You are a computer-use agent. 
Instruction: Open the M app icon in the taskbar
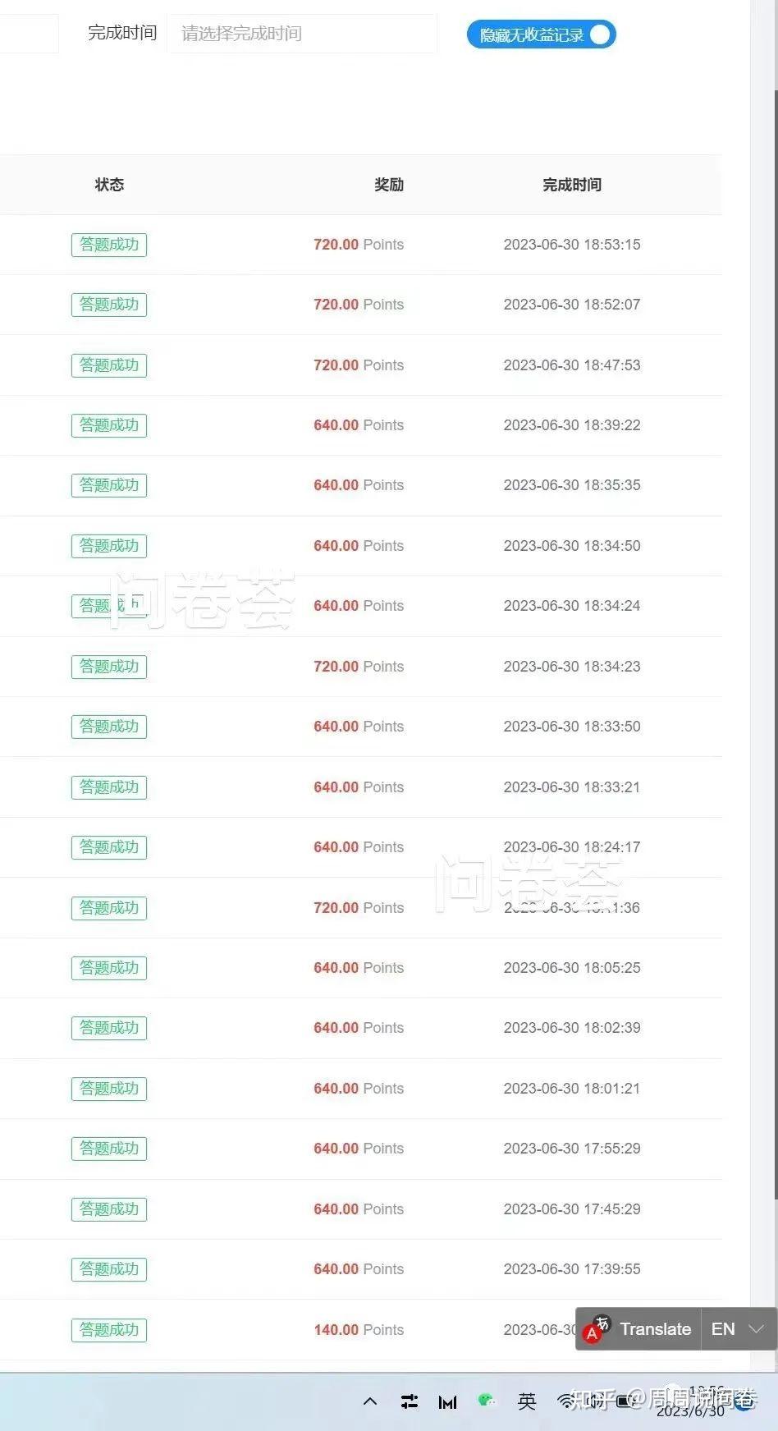446,1401
